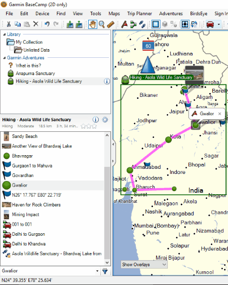Open the Show Overlays dropdown

(144, 264)
